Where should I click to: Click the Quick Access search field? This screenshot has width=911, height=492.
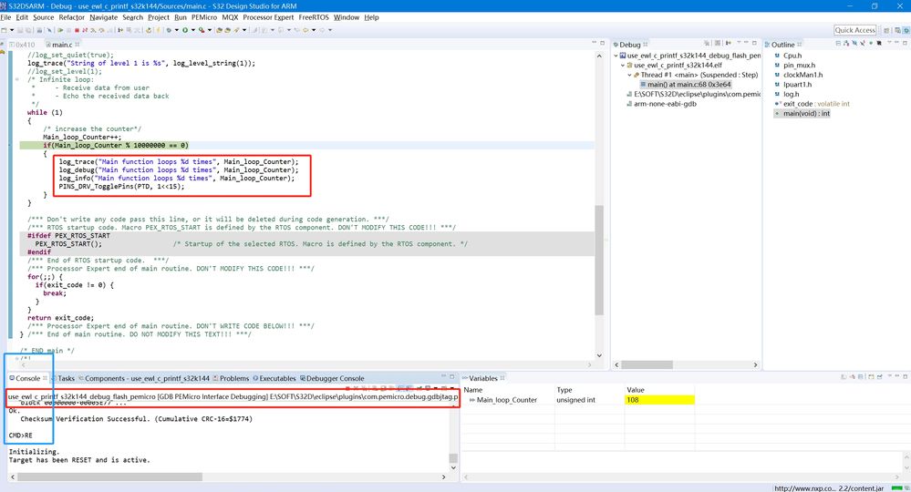click(x=854, y=30)
